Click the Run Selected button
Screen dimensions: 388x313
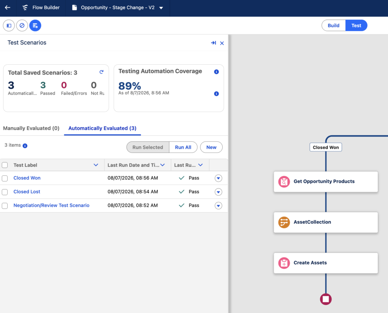148,147
